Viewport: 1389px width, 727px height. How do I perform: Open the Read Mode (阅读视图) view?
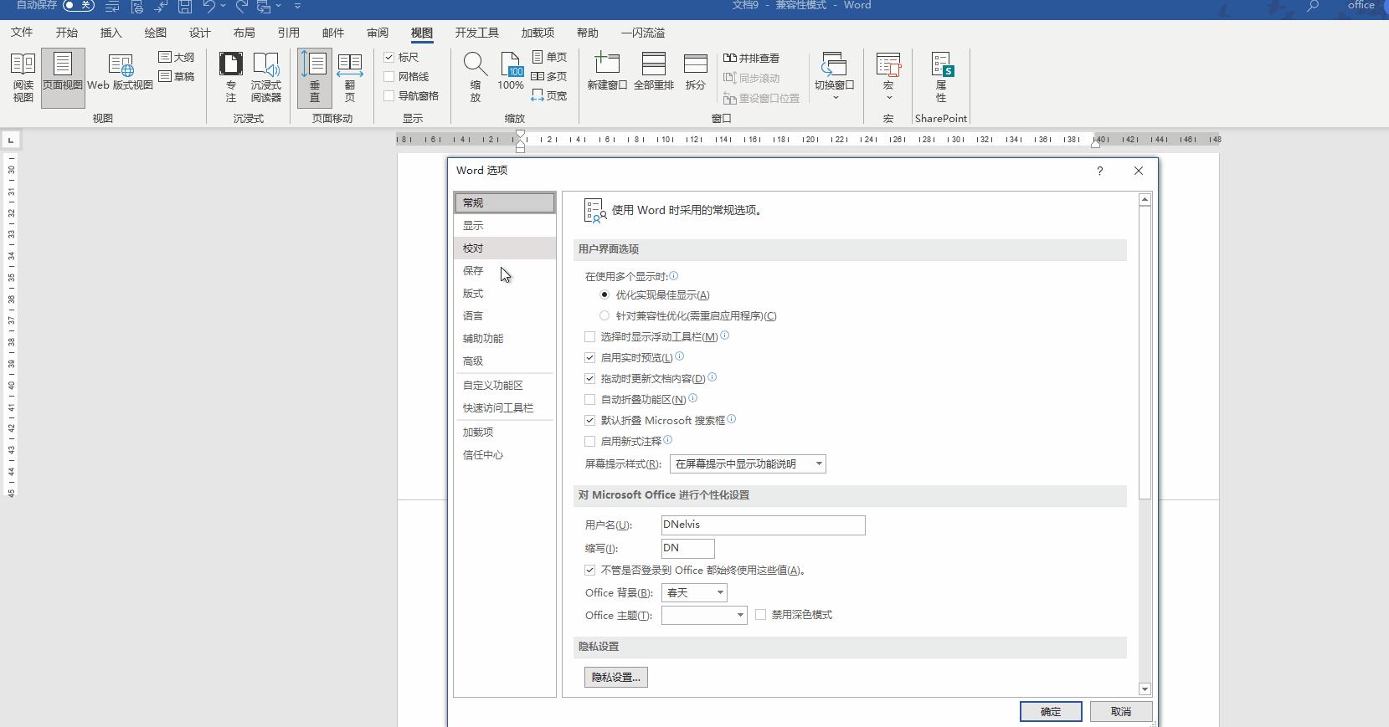(23, 77)
